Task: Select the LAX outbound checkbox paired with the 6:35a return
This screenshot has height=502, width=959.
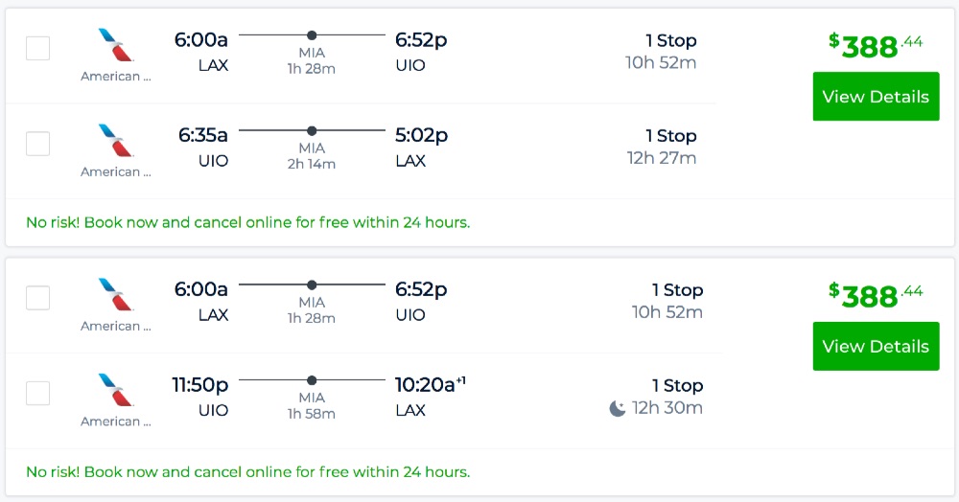Action: tap(37, 48)
